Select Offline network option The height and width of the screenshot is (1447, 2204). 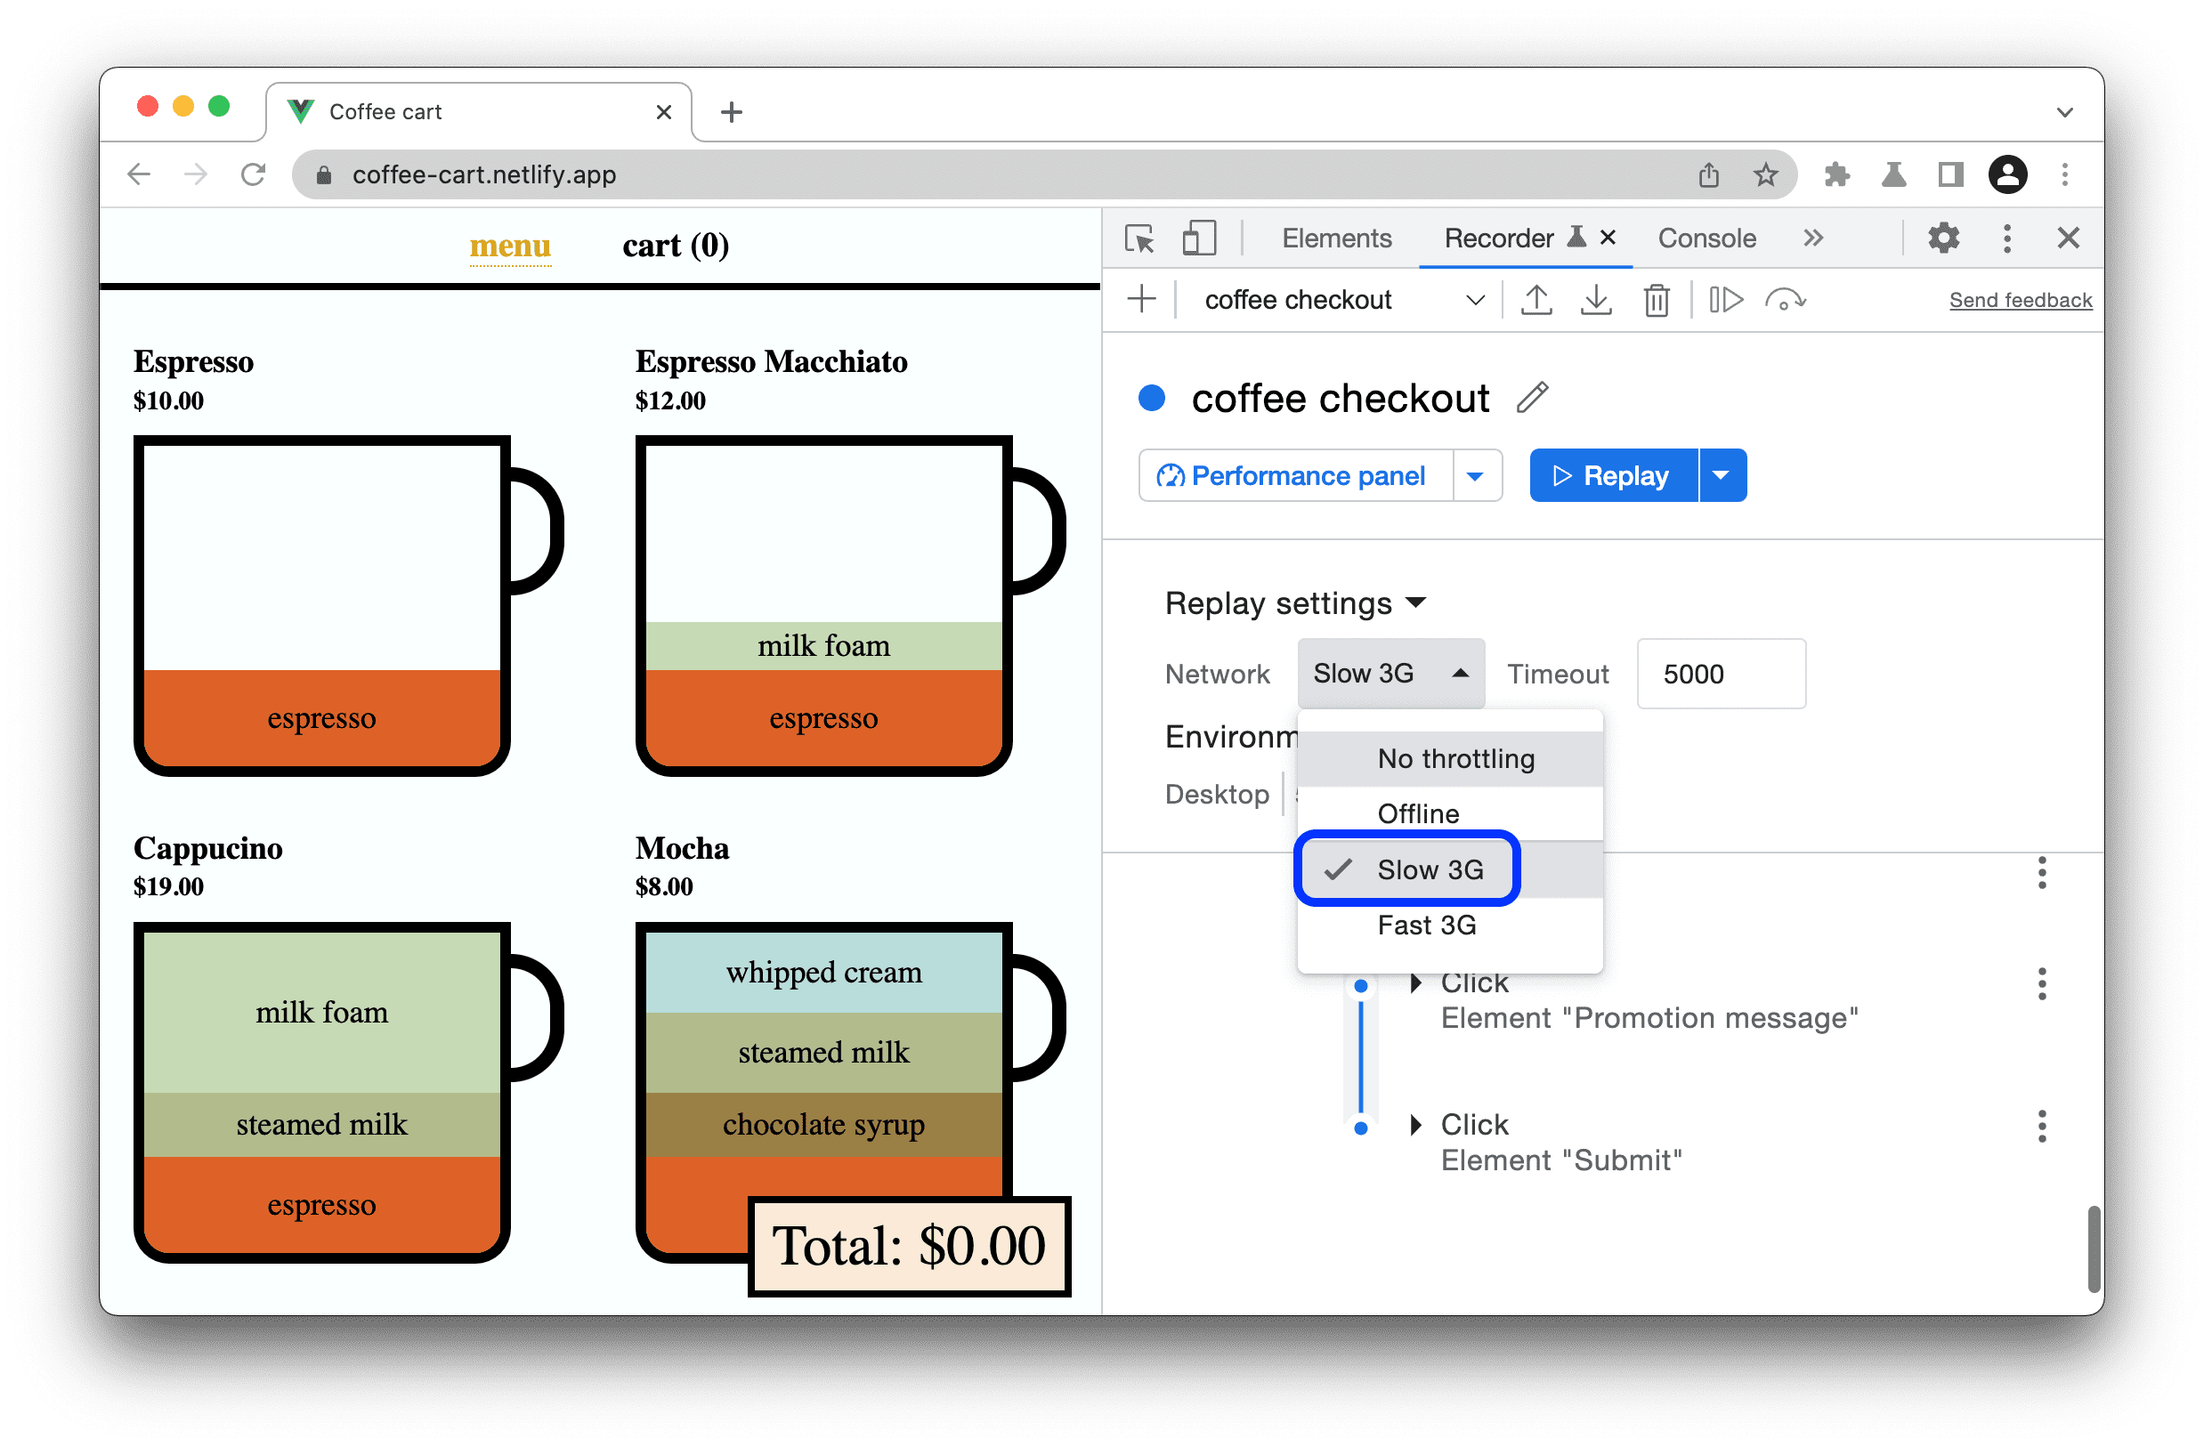click(x=1418, y=811)
